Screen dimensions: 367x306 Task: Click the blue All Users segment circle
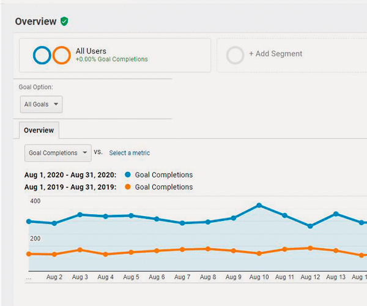click(x=42, y=55)
